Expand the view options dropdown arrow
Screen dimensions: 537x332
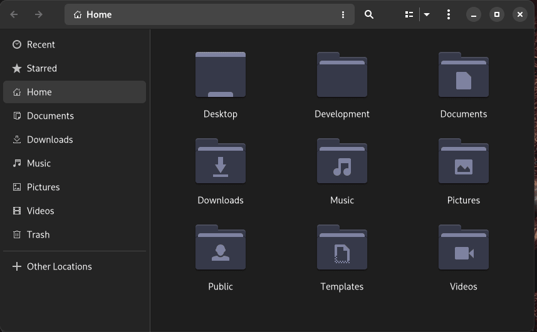427,14
